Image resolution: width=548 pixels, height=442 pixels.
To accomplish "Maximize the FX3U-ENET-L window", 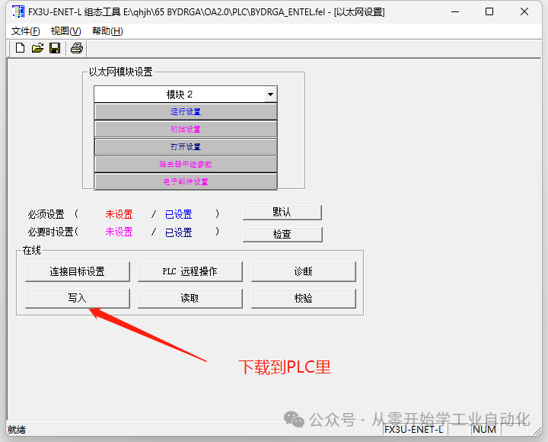I will (x=489, y=12).
